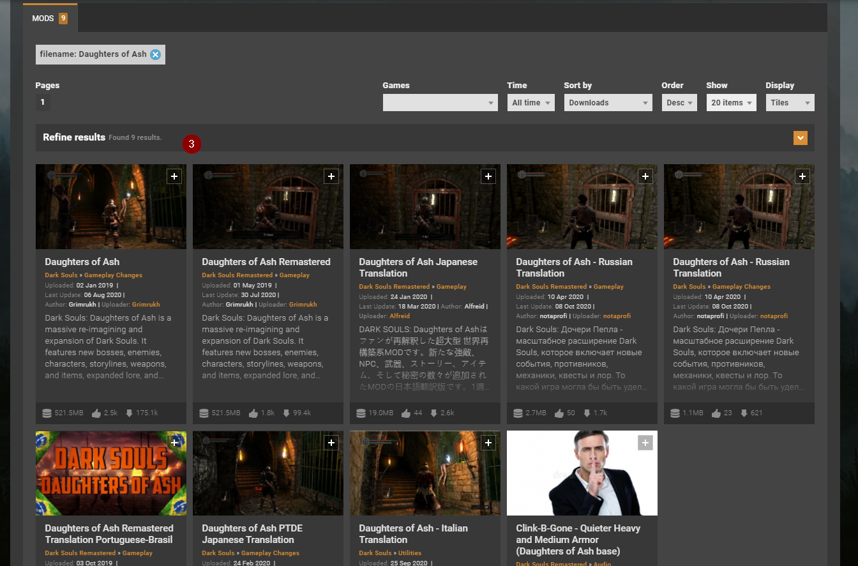Open Clink-B-Gone shushing man thumbnail

click(x=582, y=473)
